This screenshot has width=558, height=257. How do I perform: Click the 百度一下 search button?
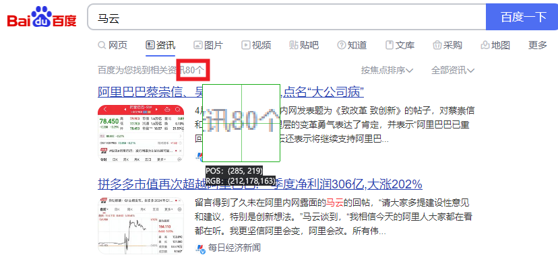(522, 17)
